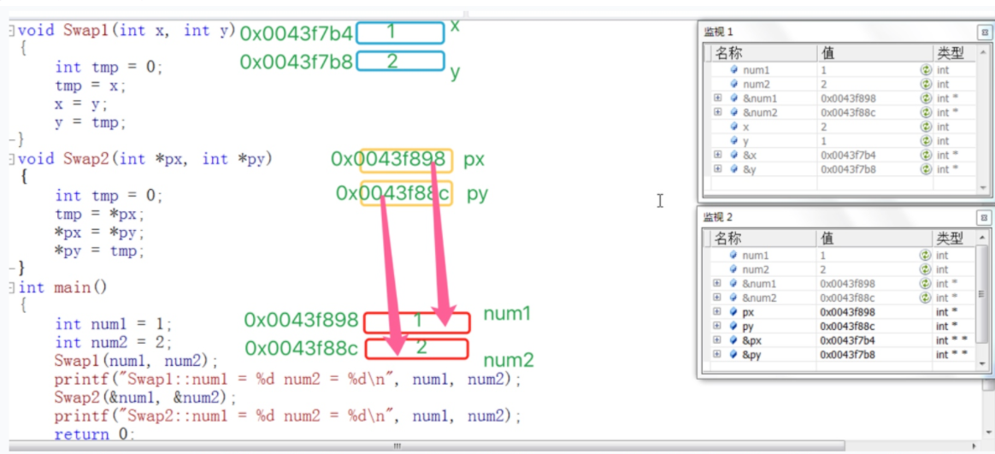Refresh x value in 监视 1
Screen dimensions: 995x454
(x=926, y=127)
